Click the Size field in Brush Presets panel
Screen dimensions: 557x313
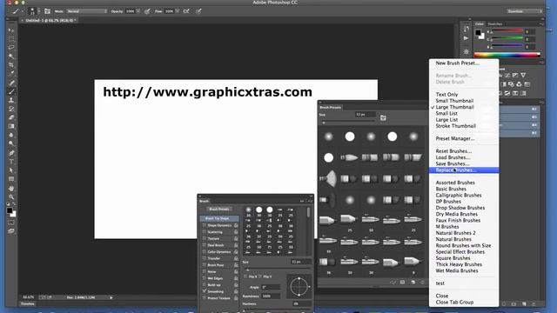click(366, 115)
